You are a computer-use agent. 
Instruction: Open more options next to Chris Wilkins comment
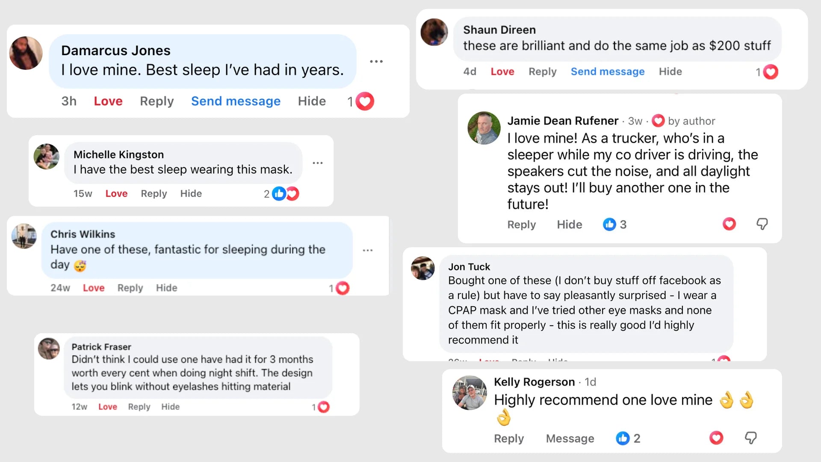pos(368,250)
